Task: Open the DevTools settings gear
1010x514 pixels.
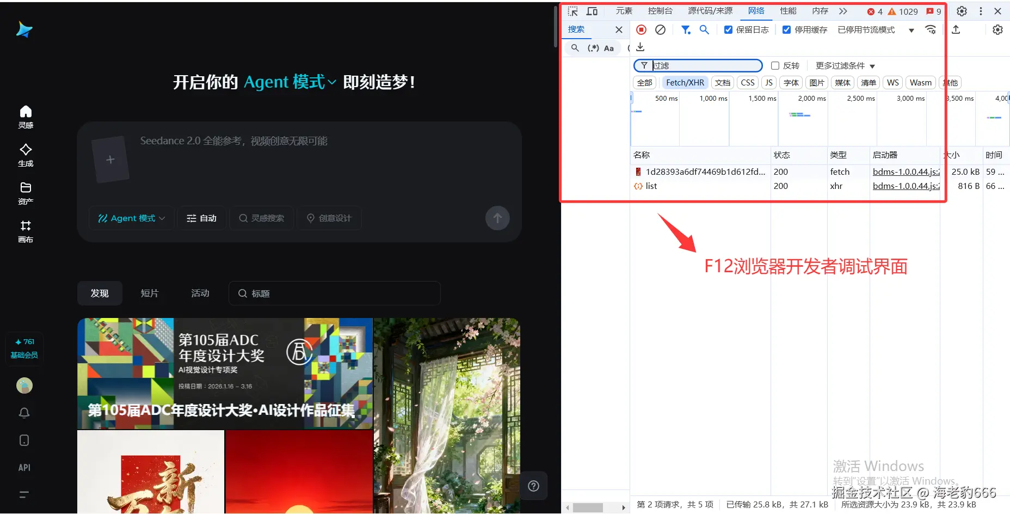Action: pos(962,11)
